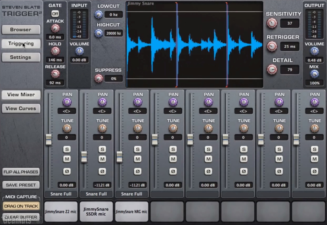
Task: Open the fifth channel's empty articulation selector
Action: pos(203,194)
